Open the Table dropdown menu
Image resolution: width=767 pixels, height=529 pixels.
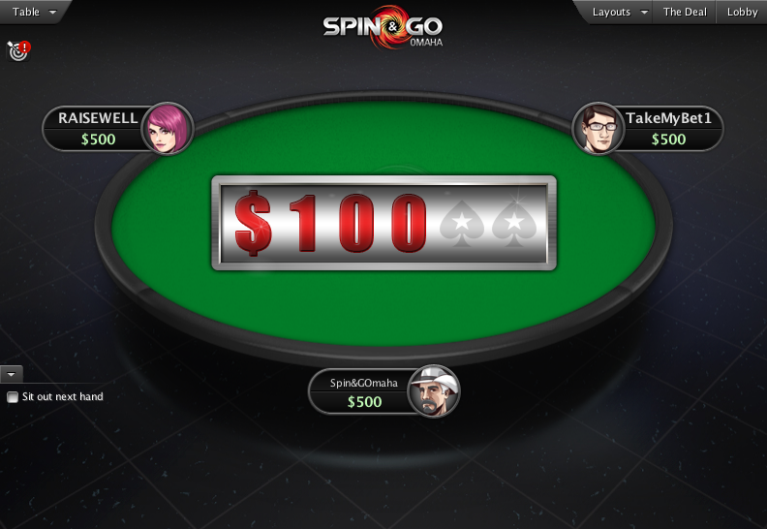[34, 12]
